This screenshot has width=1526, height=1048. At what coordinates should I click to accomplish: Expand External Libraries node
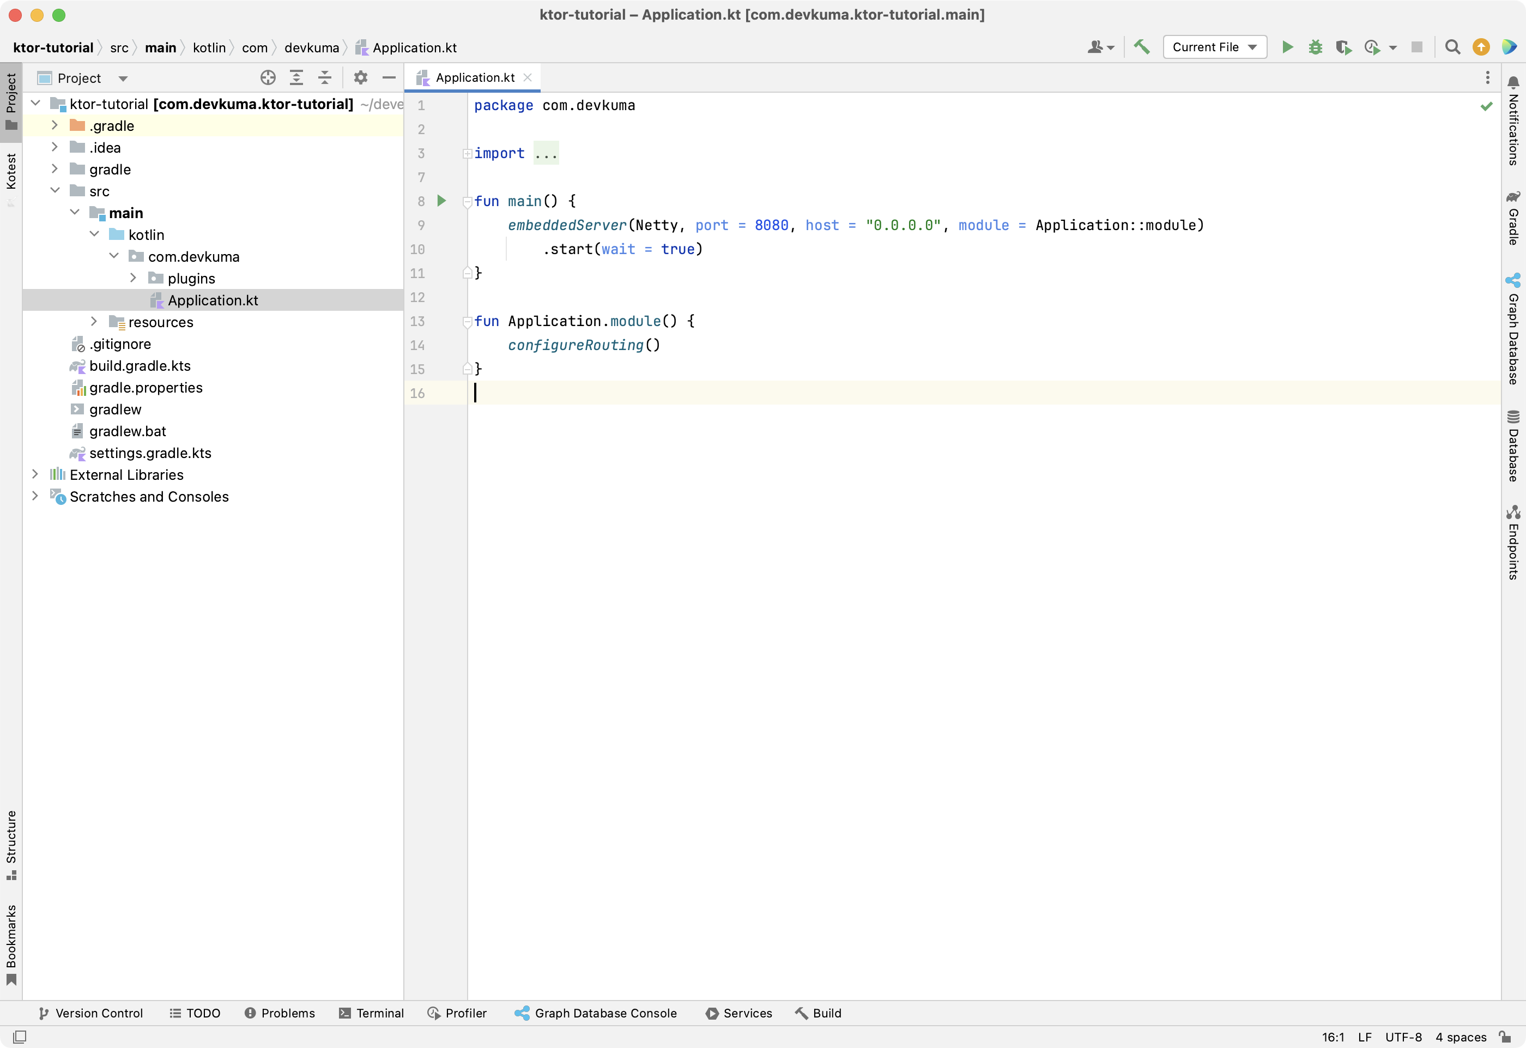(35, 474)
